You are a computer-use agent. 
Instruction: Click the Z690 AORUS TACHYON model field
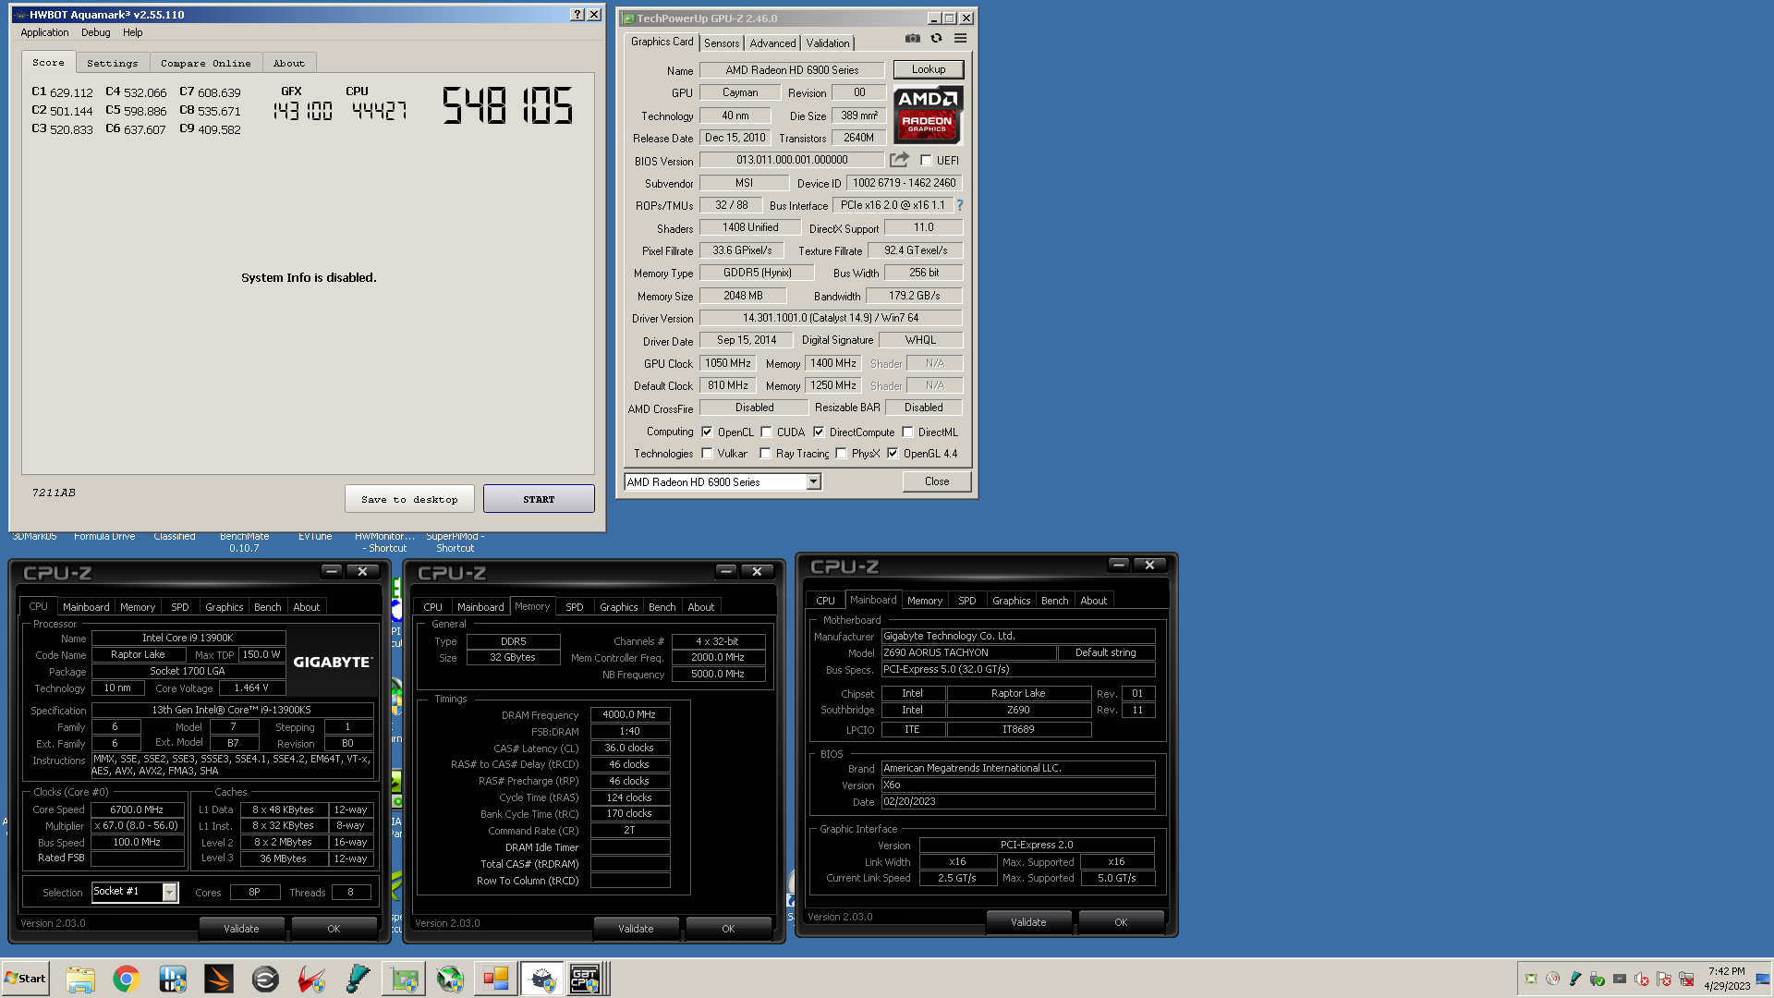pyautogui.click(x=968, y=652)
